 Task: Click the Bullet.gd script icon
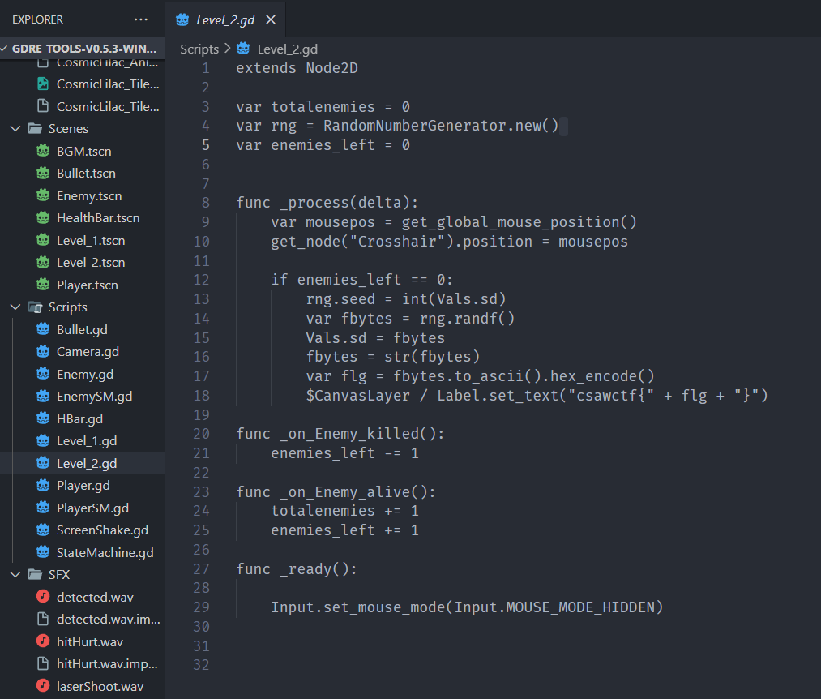pos(43,329)
